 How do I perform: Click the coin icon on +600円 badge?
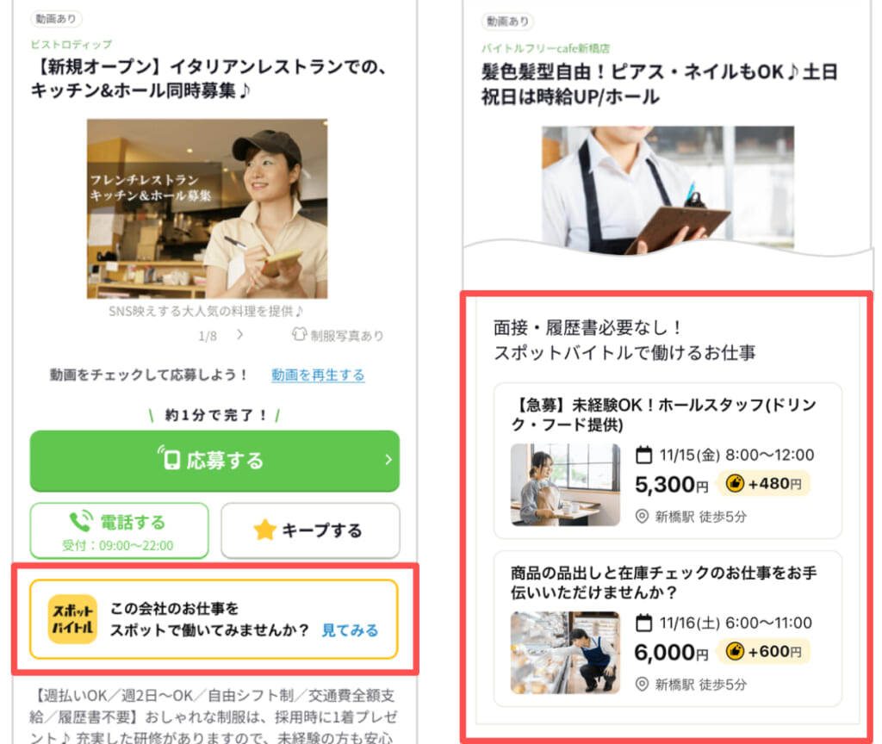735,651
